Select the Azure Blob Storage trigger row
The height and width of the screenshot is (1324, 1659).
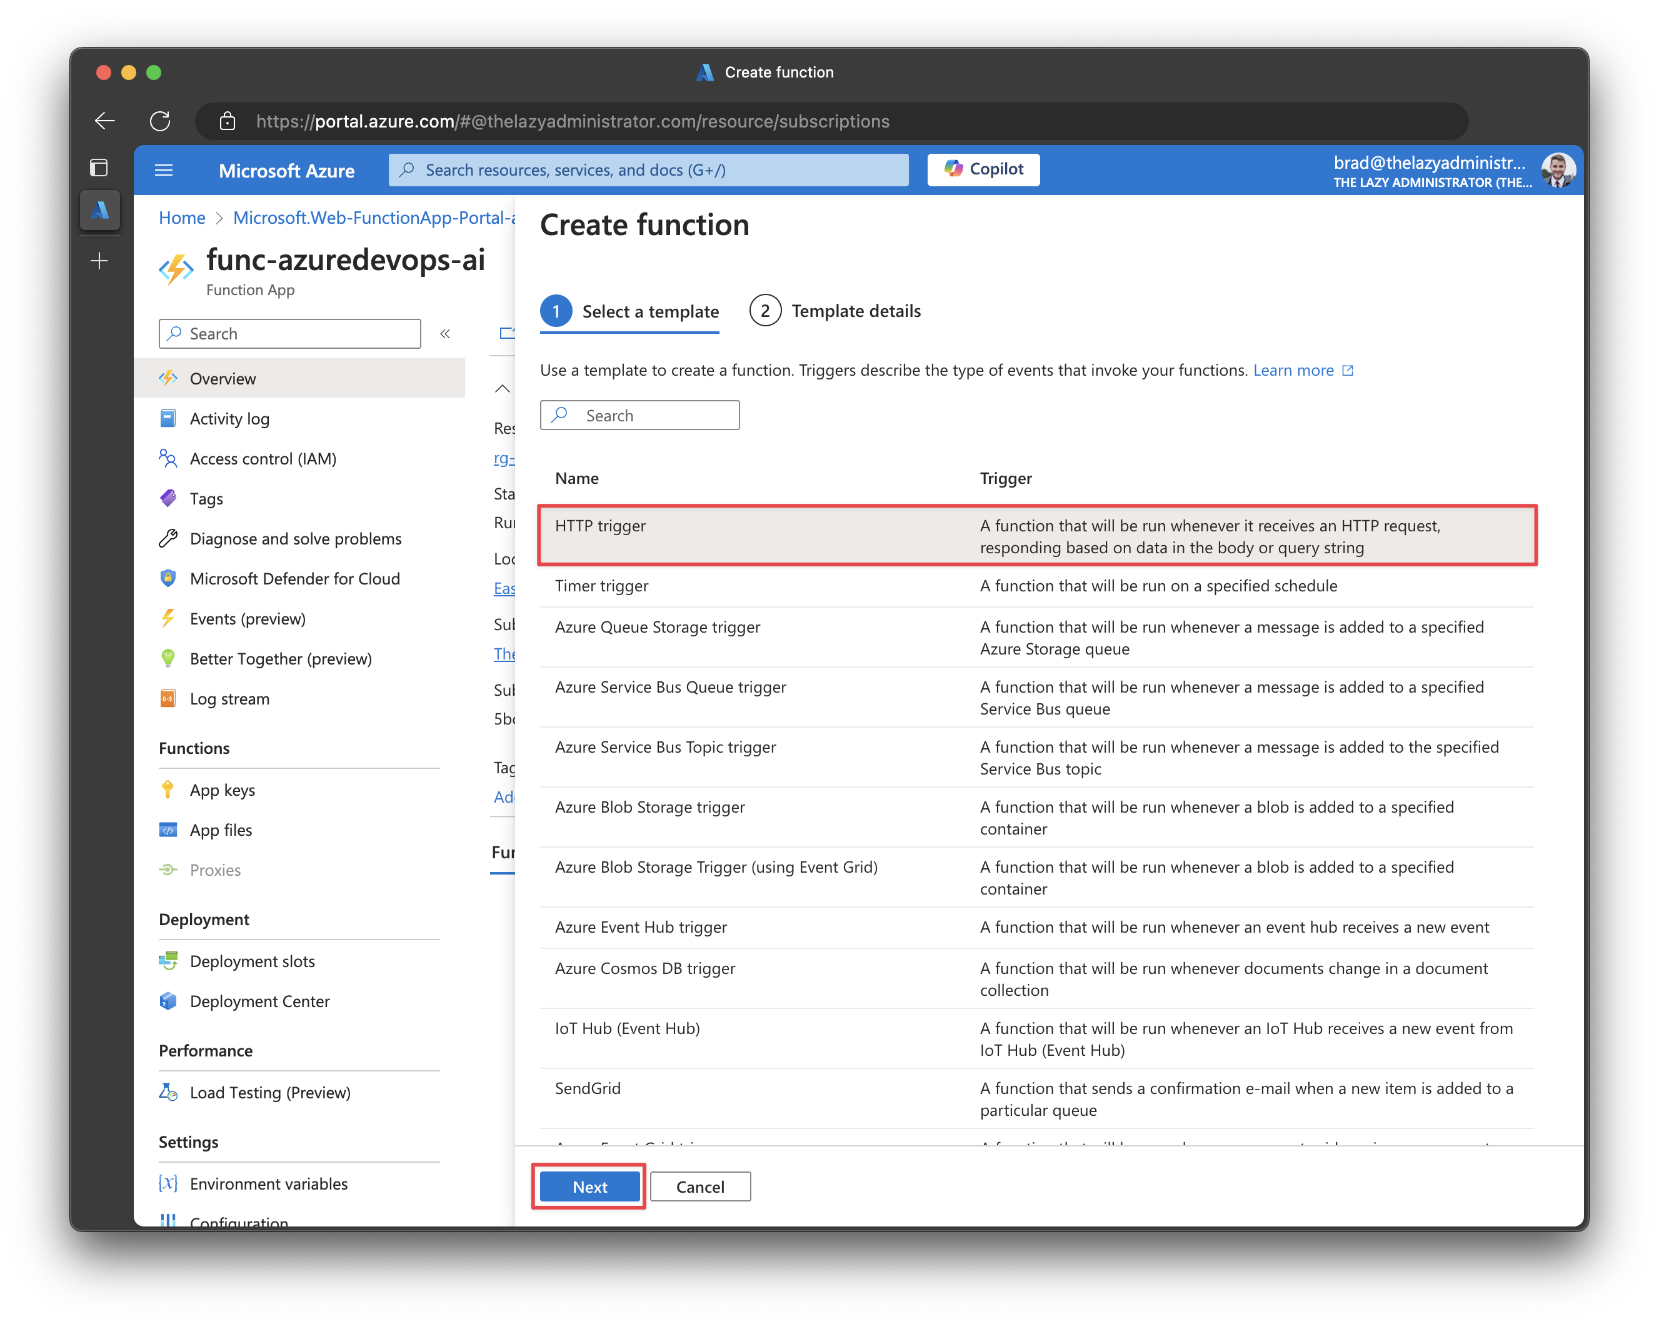[x=1036, y=818]
